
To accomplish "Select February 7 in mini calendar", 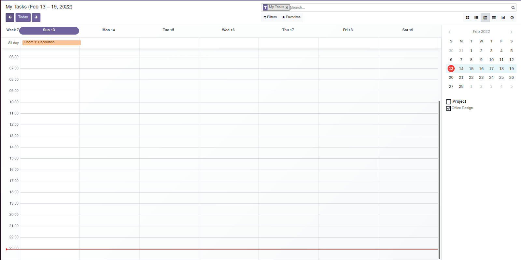I will pyautogui.click(x=461, y=60).
